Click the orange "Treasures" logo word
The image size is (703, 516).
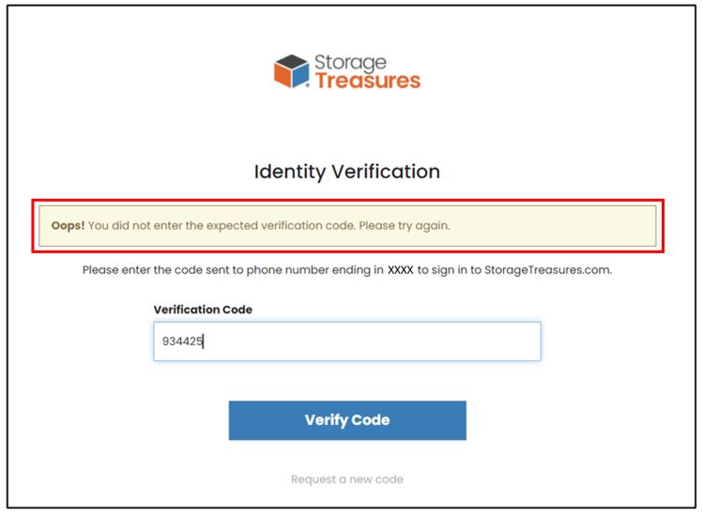[x=368, y=81]
